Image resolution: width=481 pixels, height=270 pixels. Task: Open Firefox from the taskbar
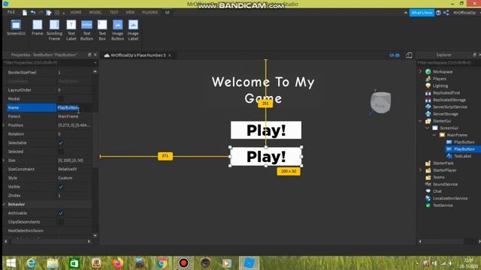coord(117,263)
